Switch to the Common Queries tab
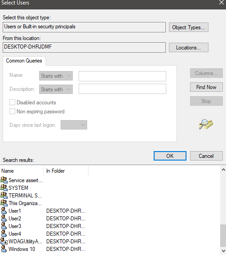226x255 pixels. coord(24,61)
